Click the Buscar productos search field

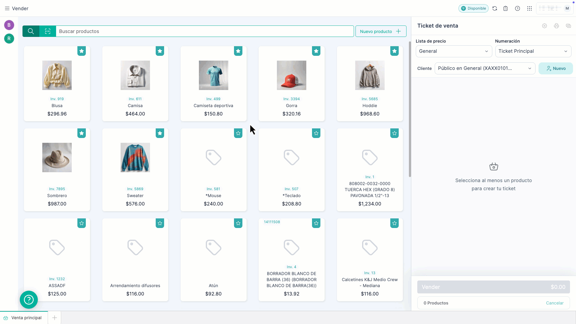click(205, 31)
